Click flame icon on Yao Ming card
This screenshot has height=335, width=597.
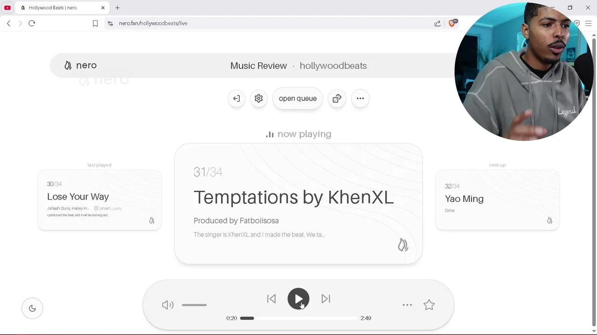tap(549, 221)
